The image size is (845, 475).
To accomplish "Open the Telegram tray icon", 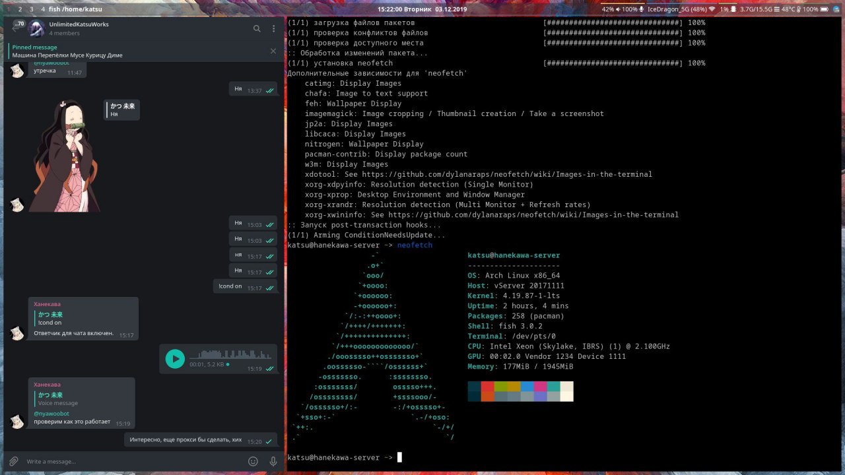I will pyautogui.click(x=836, y=9).
